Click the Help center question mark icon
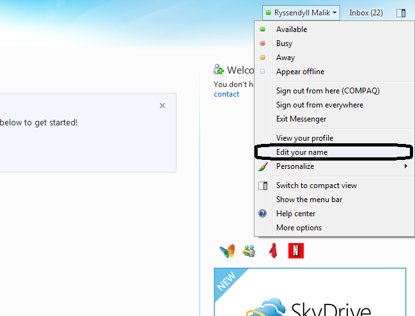 click(x=262, y=214)
